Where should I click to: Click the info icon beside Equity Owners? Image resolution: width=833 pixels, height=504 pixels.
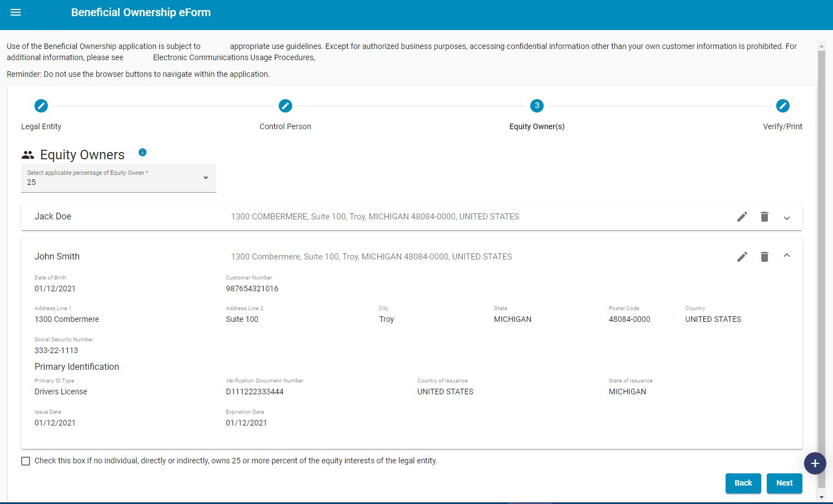click(x=142, y=153)
